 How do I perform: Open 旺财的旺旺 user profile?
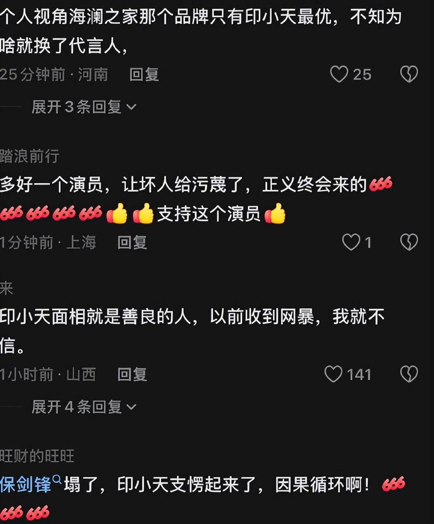tap(37, 456)
